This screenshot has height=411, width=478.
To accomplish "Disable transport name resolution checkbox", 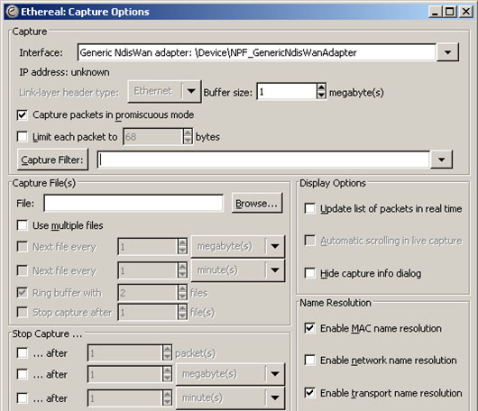I will (309, 393).
